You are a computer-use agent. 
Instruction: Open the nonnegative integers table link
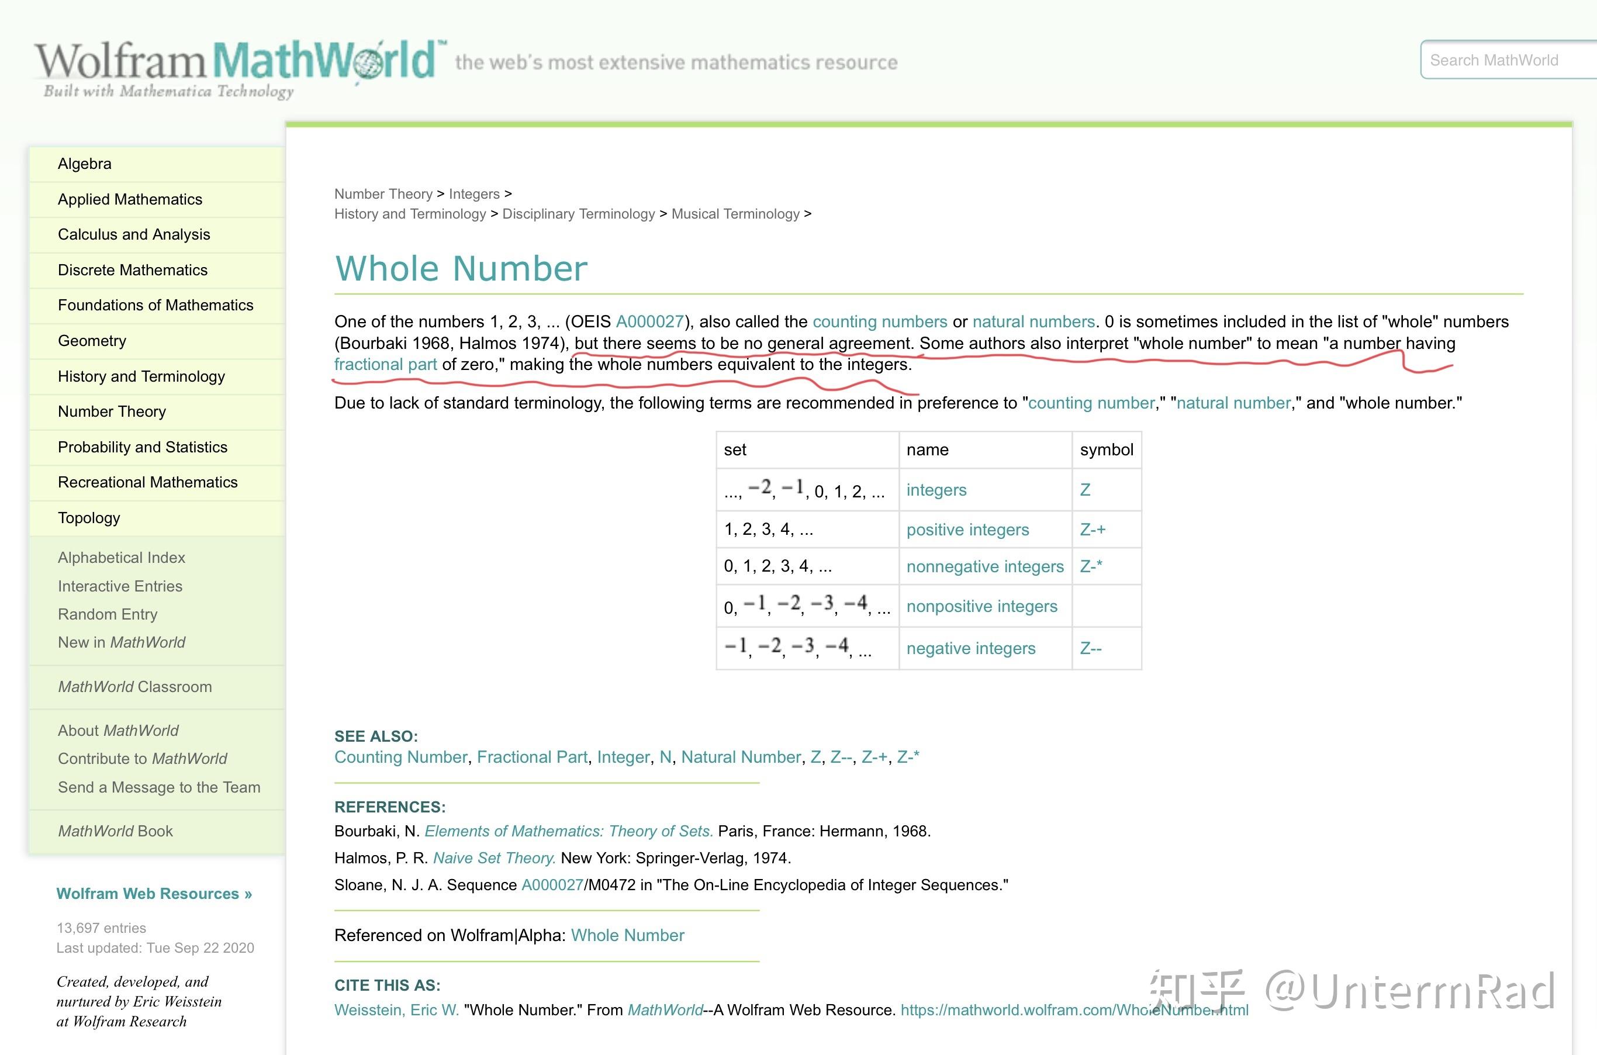(x=985, y=566)
